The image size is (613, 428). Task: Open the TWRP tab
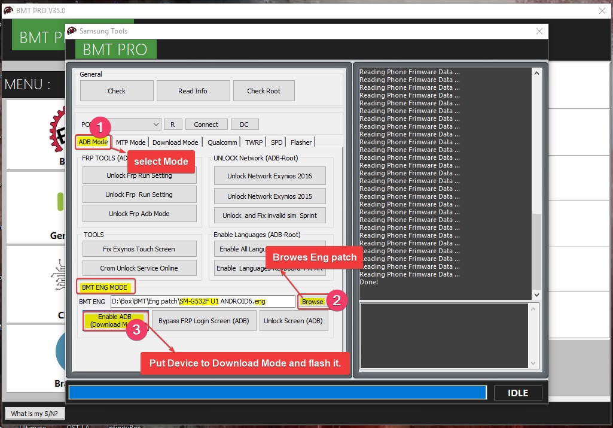tap(254, 142)
